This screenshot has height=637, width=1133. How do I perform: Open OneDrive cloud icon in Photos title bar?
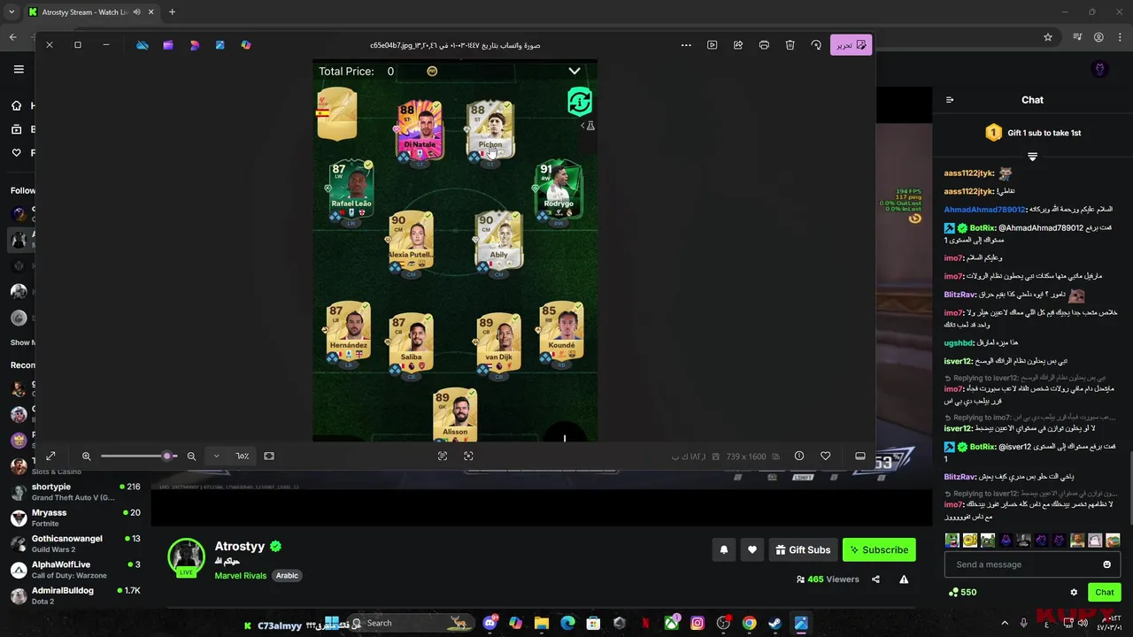pos(142,45)
